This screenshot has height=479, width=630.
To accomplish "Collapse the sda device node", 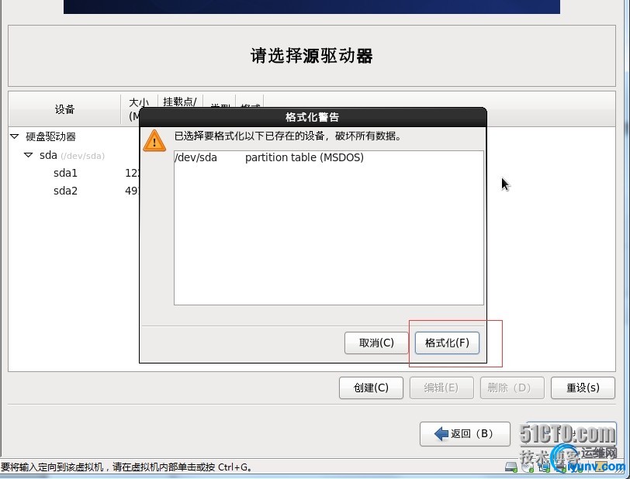I will 28,155.
